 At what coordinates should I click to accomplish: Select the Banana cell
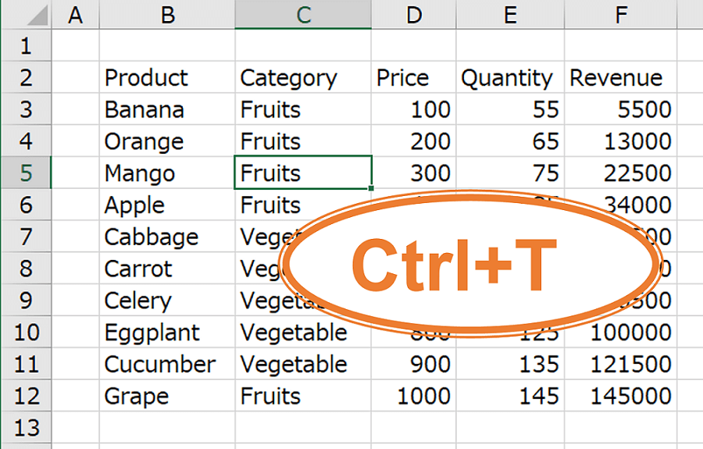(167, 109)
